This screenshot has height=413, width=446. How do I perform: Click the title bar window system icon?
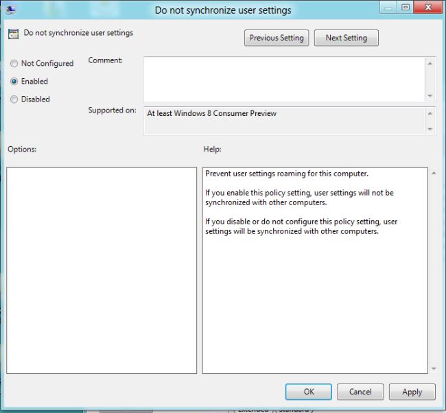[x=11, y=10]
